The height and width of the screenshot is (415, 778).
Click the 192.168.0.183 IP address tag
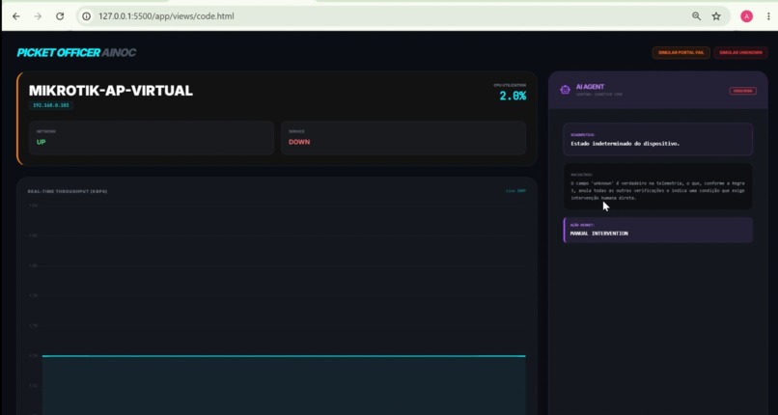[51, 105]
